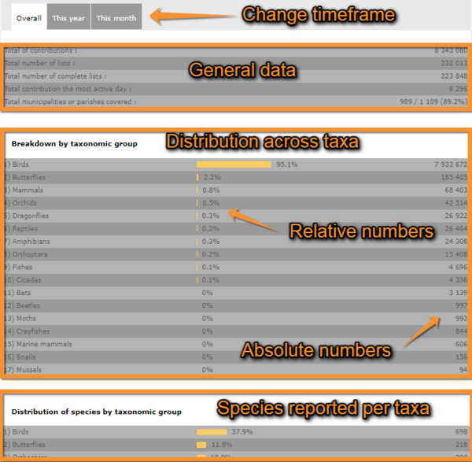Click the Birds 37.9% species distribution bar
Viewport: 472px width, 462px height.
point(212,432)
